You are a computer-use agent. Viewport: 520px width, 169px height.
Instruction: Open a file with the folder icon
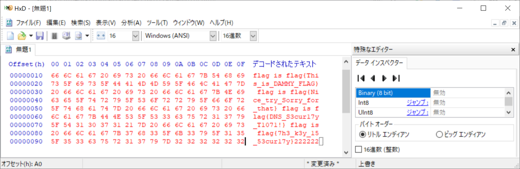tap(21, 36)
